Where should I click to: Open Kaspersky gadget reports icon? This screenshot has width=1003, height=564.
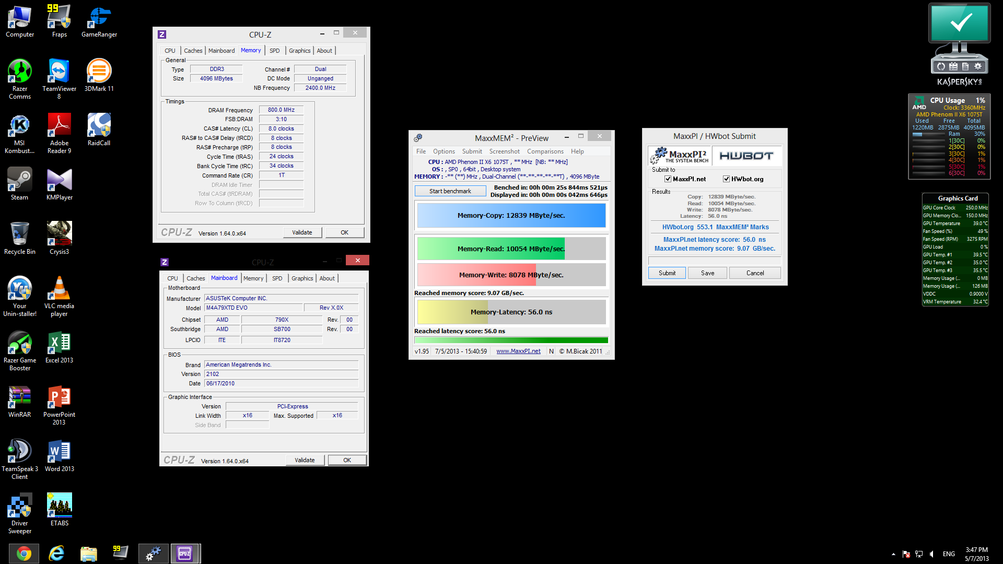coord(965,66)
